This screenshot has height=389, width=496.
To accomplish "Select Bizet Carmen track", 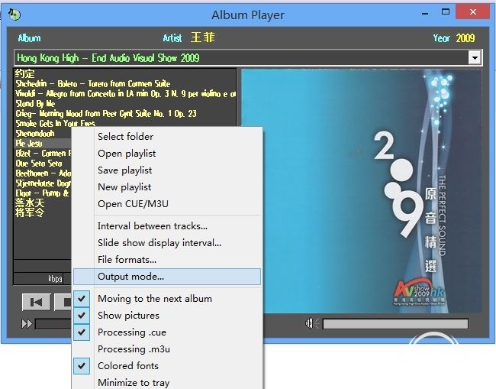I will (43, 154).
